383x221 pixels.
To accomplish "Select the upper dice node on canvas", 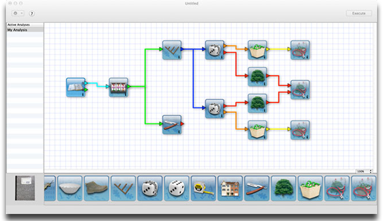I will coord(214,50).
